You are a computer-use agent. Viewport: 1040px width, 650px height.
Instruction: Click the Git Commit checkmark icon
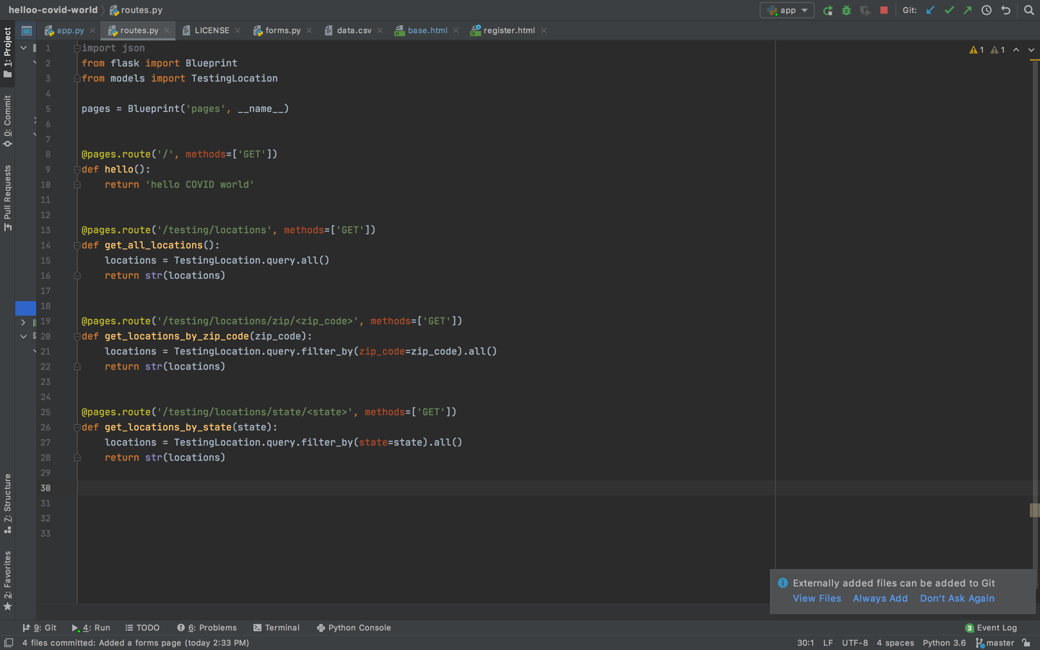pos(949,10)
